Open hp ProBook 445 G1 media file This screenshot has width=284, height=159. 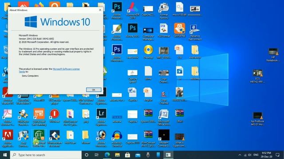[x=257, y=119]
